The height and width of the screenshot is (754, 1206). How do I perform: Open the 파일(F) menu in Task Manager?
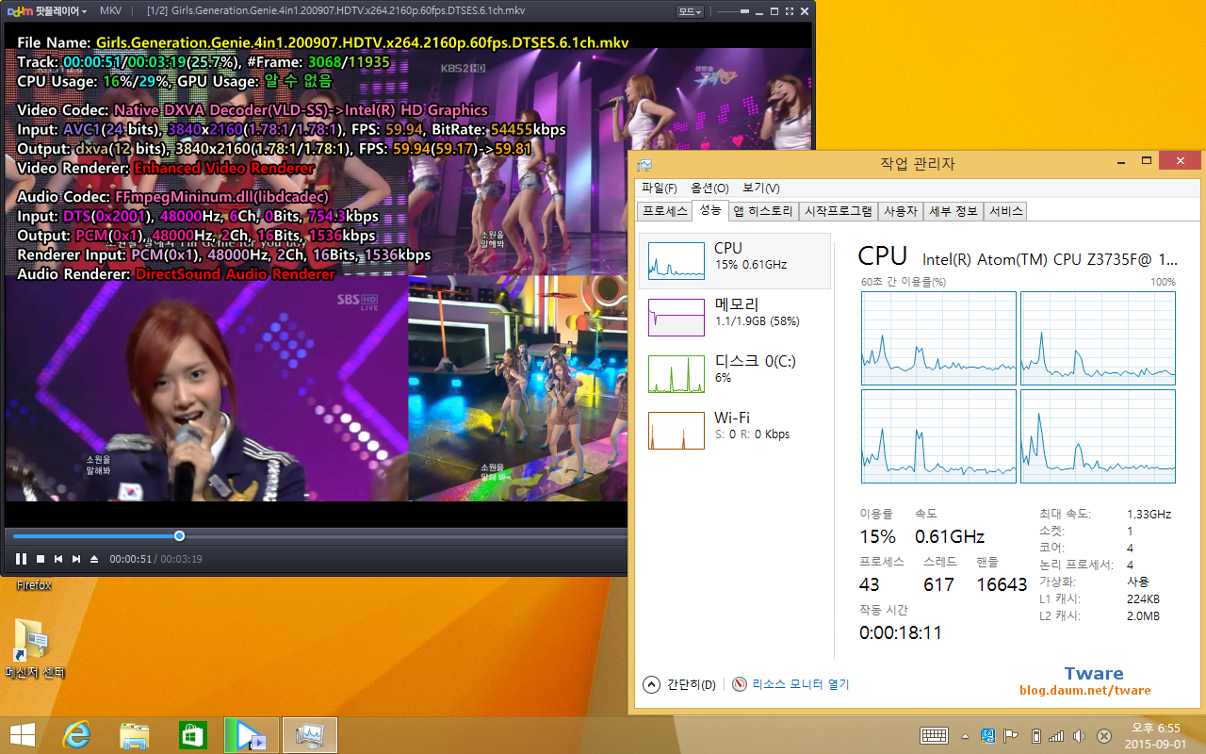tap(659, 188)
